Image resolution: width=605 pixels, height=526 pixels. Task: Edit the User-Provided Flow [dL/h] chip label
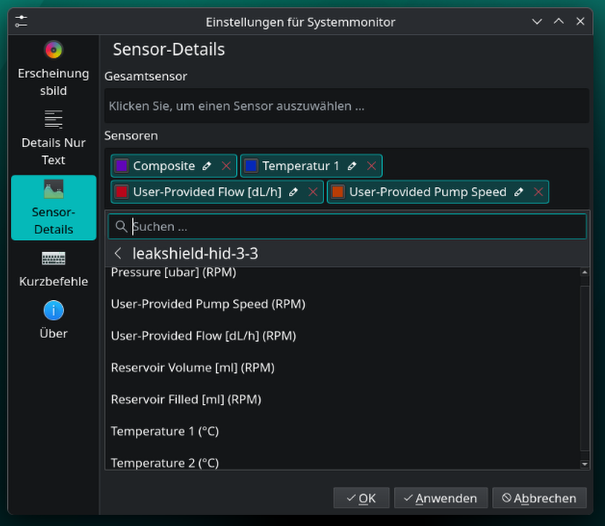pyautogui.click(x=293, y=192)
